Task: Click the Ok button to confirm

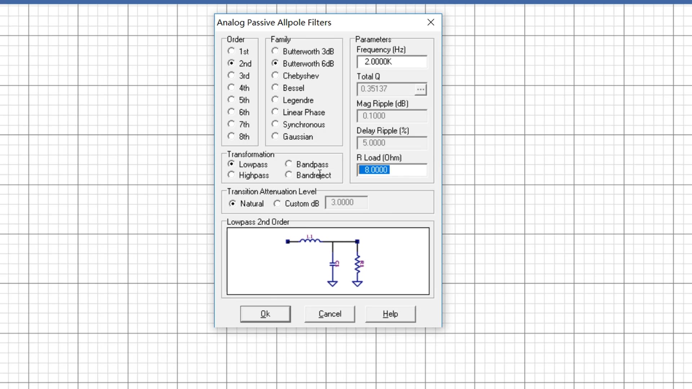Action: pos(265,313)
